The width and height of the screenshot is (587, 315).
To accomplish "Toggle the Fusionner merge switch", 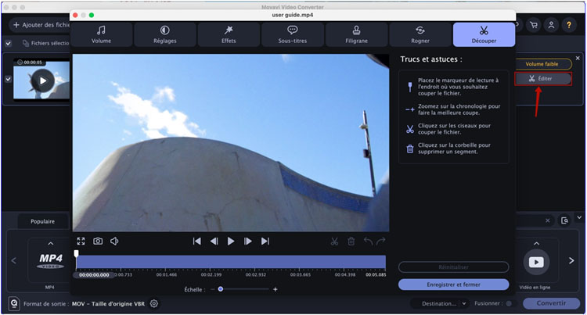I will 509,304.
